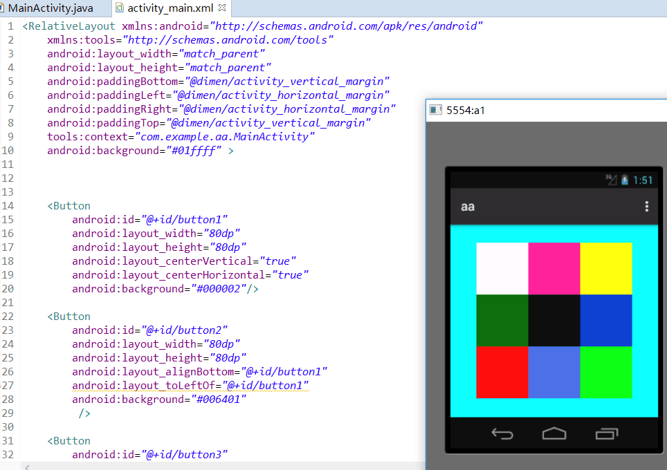This screenshot has height=470, width=667.
Task: Click the layout_height match_parent value on line 4
Action: pyautogui.click(x=228, y=68)
